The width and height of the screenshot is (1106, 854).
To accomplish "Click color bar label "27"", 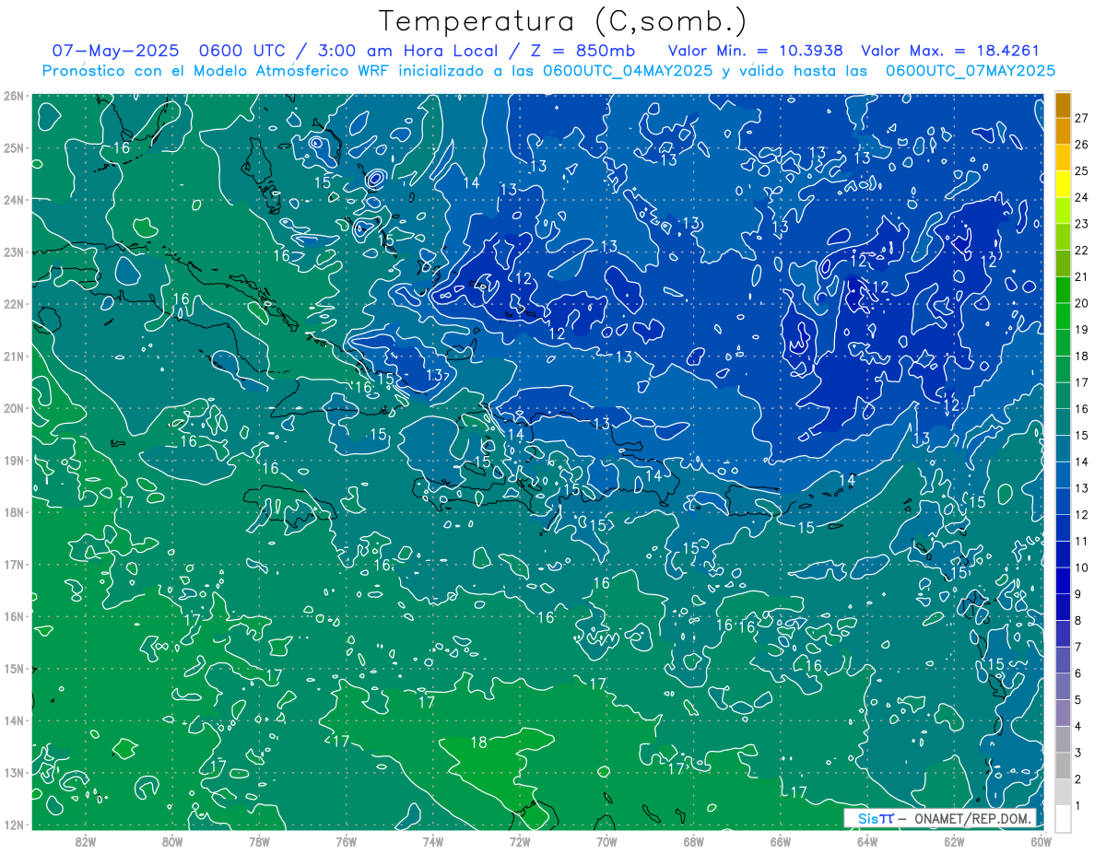I will pyautogui.click(x=1082, y=118).
